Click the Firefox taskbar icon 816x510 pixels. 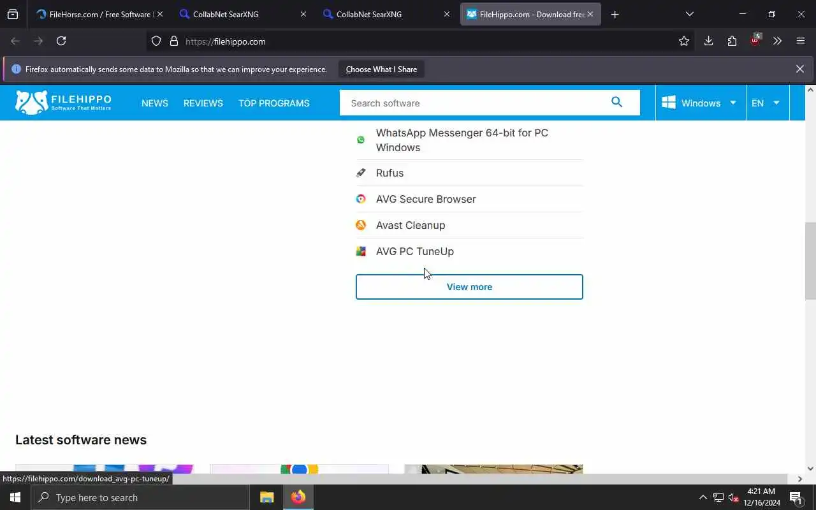pyautogui.click(x=298, y=497)
